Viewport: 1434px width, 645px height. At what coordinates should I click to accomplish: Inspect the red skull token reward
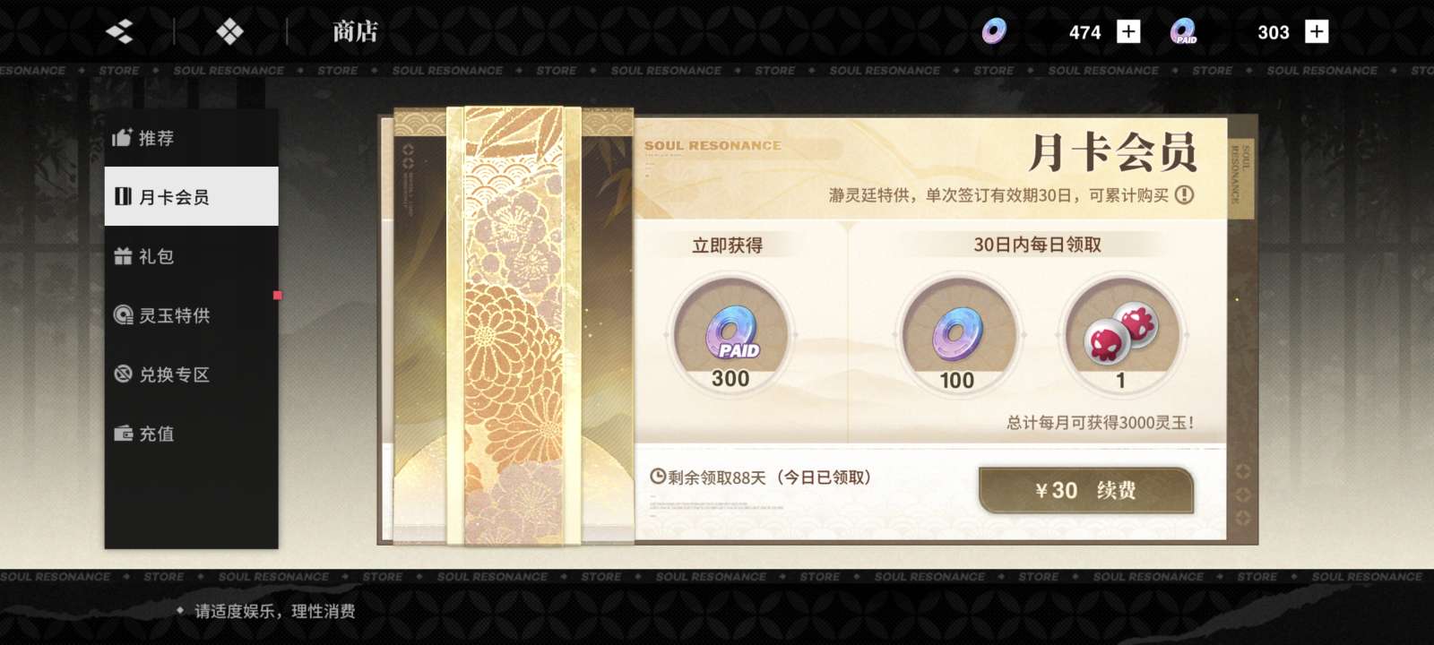click(1120, 335)
